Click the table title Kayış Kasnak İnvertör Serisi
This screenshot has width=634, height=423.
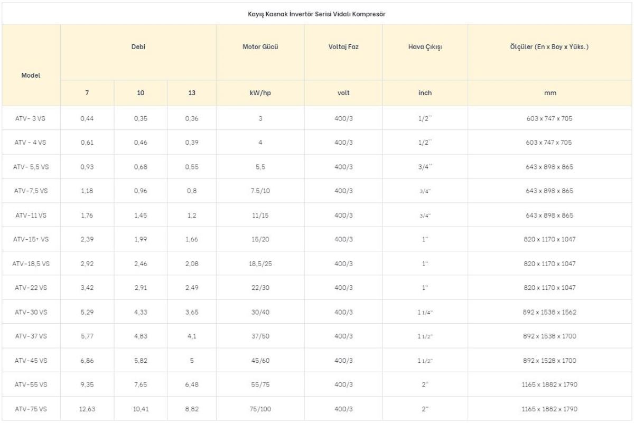tap(316, 14)
